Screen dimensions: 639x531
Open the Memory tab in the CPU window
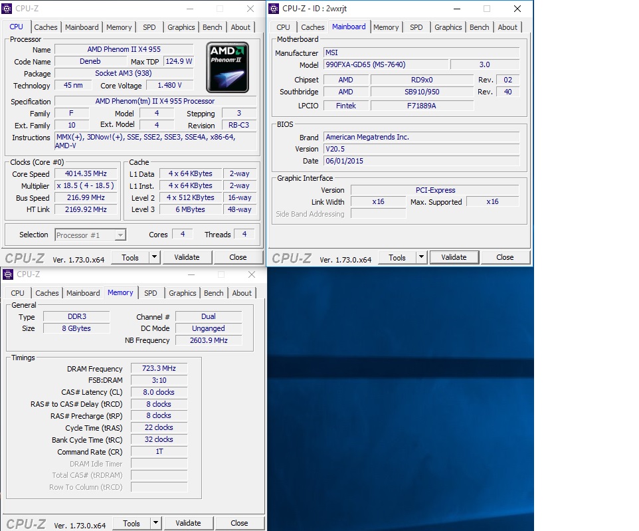click(x=119, y=27)
